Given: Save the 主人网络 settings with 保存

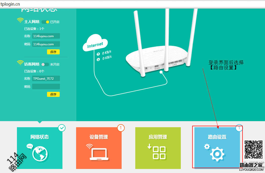Looking at the screenshot, I should [x=53, y=52].
